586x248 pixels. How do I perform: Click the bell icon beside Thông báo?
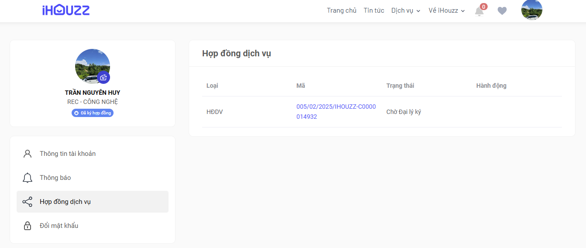pyautogui.click(x=28, y=178)
